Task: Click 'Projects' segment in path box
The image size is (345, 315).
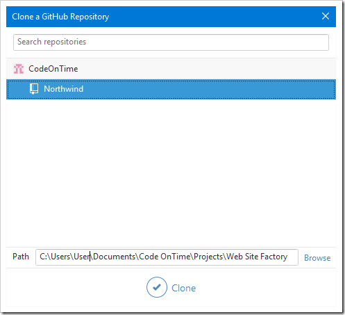Action: (208, 257)
